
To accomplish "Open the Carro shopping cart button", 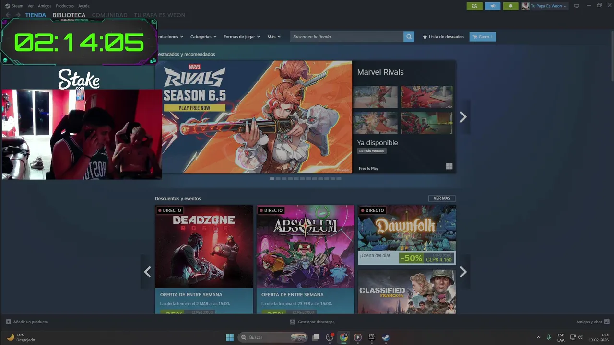I will [x=483, y=37].
